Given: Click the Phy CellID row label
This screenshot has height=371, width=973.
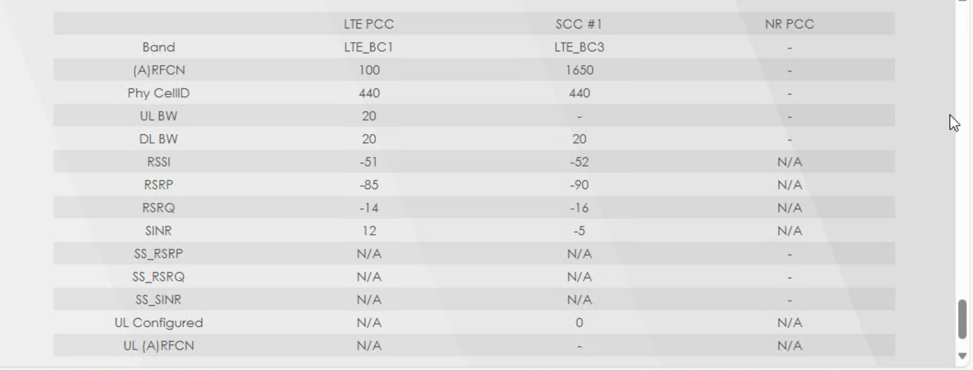Looking at the screenshot, I should tap(158, 93).
